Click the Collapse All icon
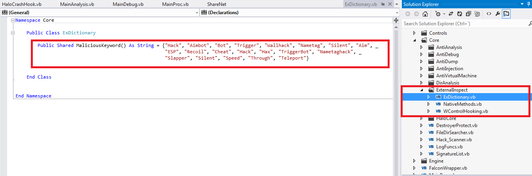The height and width of the screenshot is (176, 532). click(469, 14)
